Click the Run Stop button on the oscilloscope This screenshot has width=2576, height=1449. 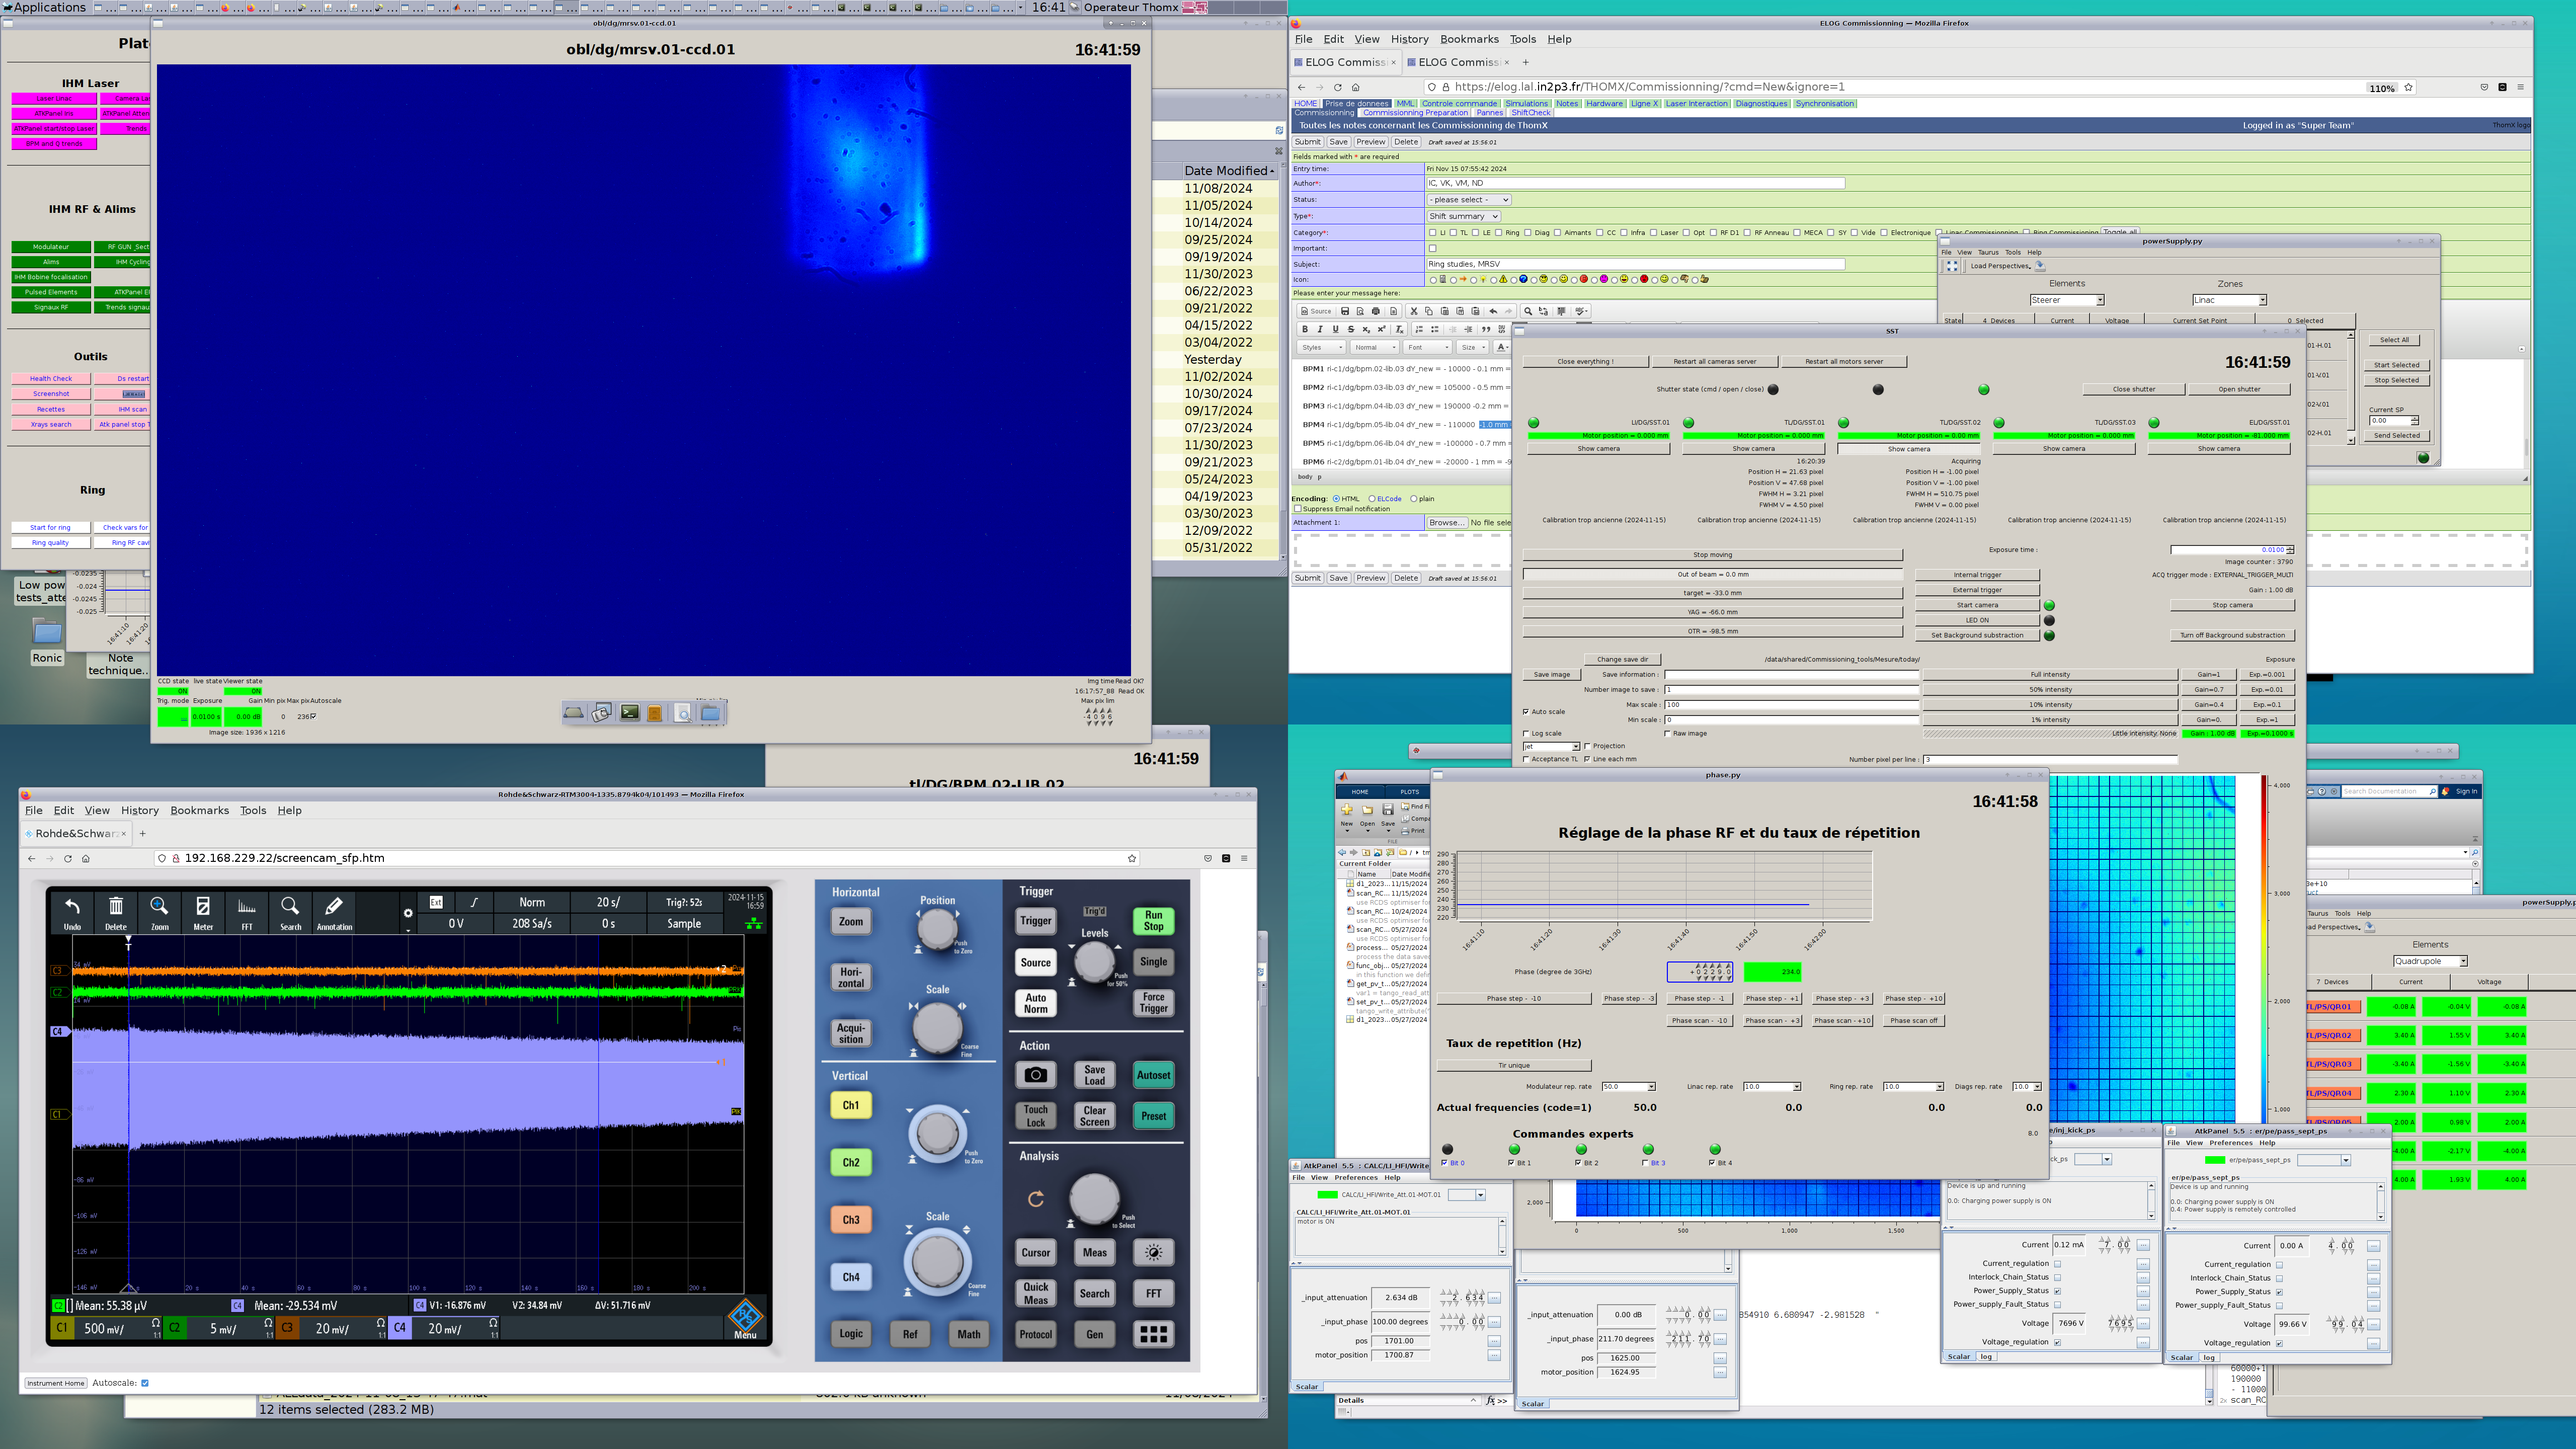click(x=1153, y=920)
